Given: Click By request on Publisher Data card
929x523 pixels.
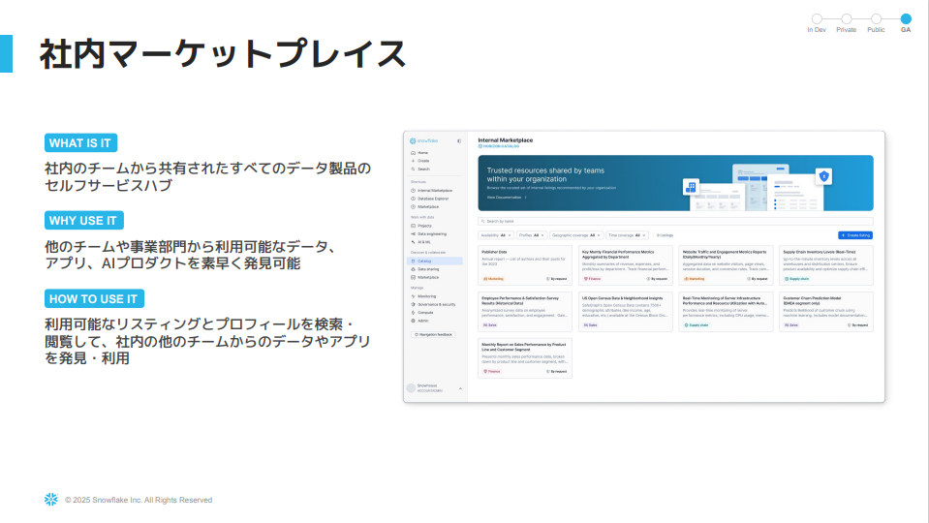Looking at the screenshot, I should pyautogui.click(x=557, y=278).
